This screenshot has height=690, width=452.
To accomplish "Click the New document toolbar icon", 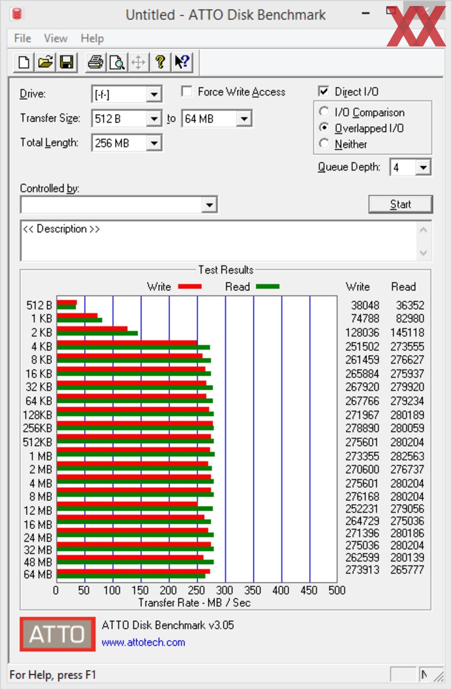I will (24, 62).
